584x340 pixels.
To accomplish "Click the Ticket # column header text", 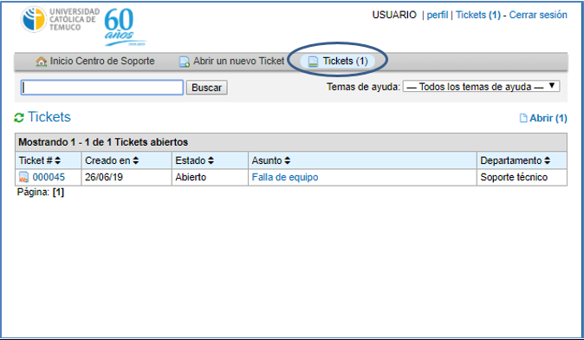I will (x=36, y=160).
